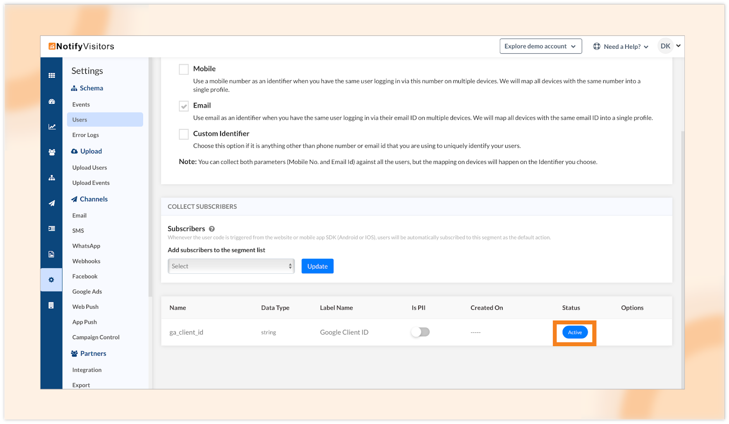
Task: Open the profile menu chevron beside DK
Action: 678,46
